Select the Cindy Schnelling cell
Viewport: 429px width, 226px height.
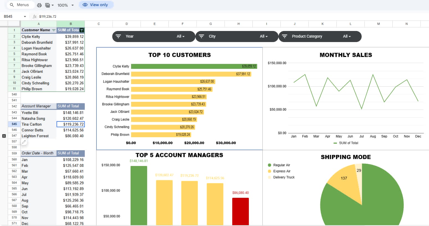[x=39, y=83]
